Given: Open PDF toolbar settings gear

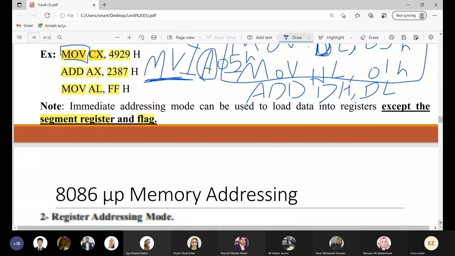Looking at the screenshot, I should [431, 37].
